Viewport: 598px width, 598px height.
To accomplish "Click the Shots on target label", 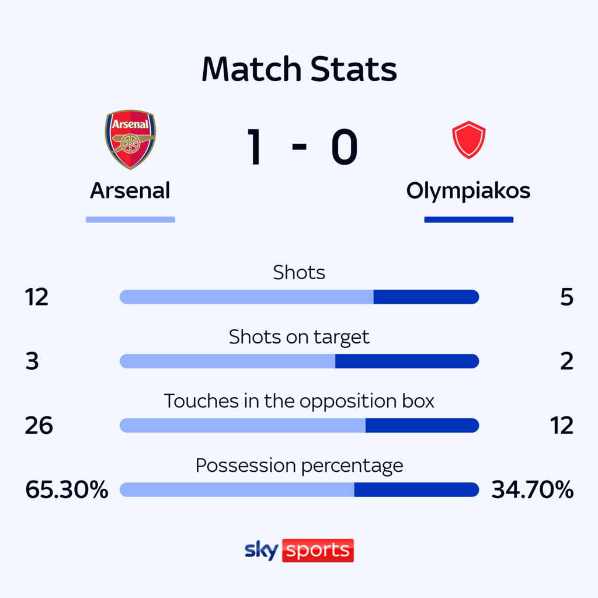I will 299,337.
